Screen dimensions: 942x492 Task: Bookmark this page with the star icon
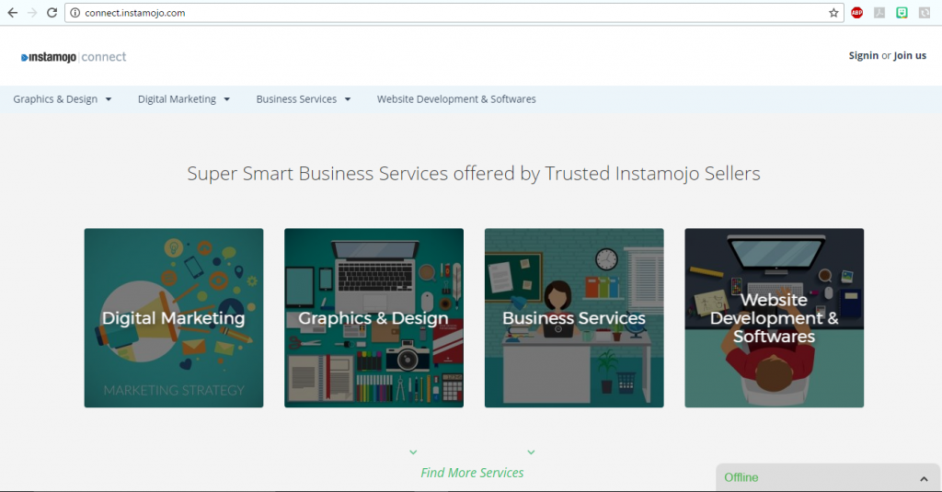pyautogui.click(x=833, y=13)
